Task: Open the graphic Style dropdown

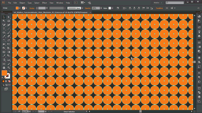Action: click(112, 8)
